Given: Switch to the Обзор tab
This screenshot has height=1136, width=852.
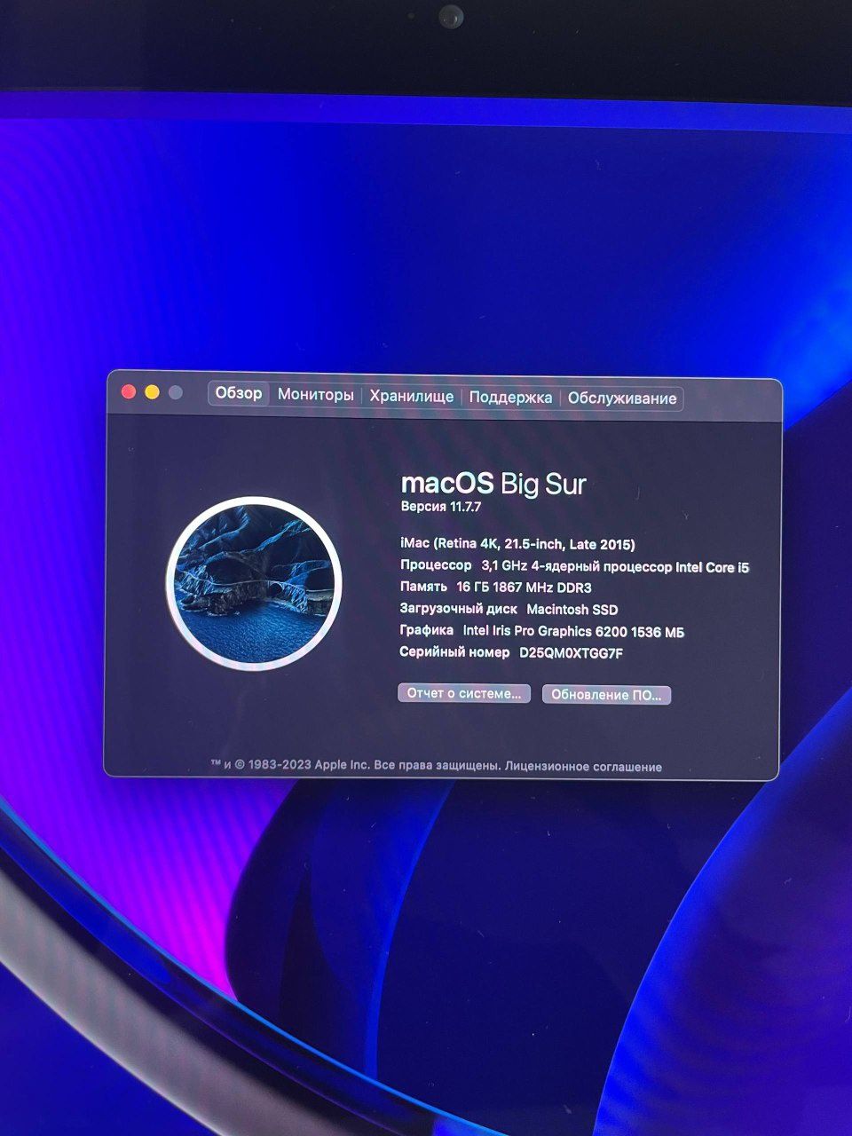Looking at the screenshot, I should (x=239, y=393).
